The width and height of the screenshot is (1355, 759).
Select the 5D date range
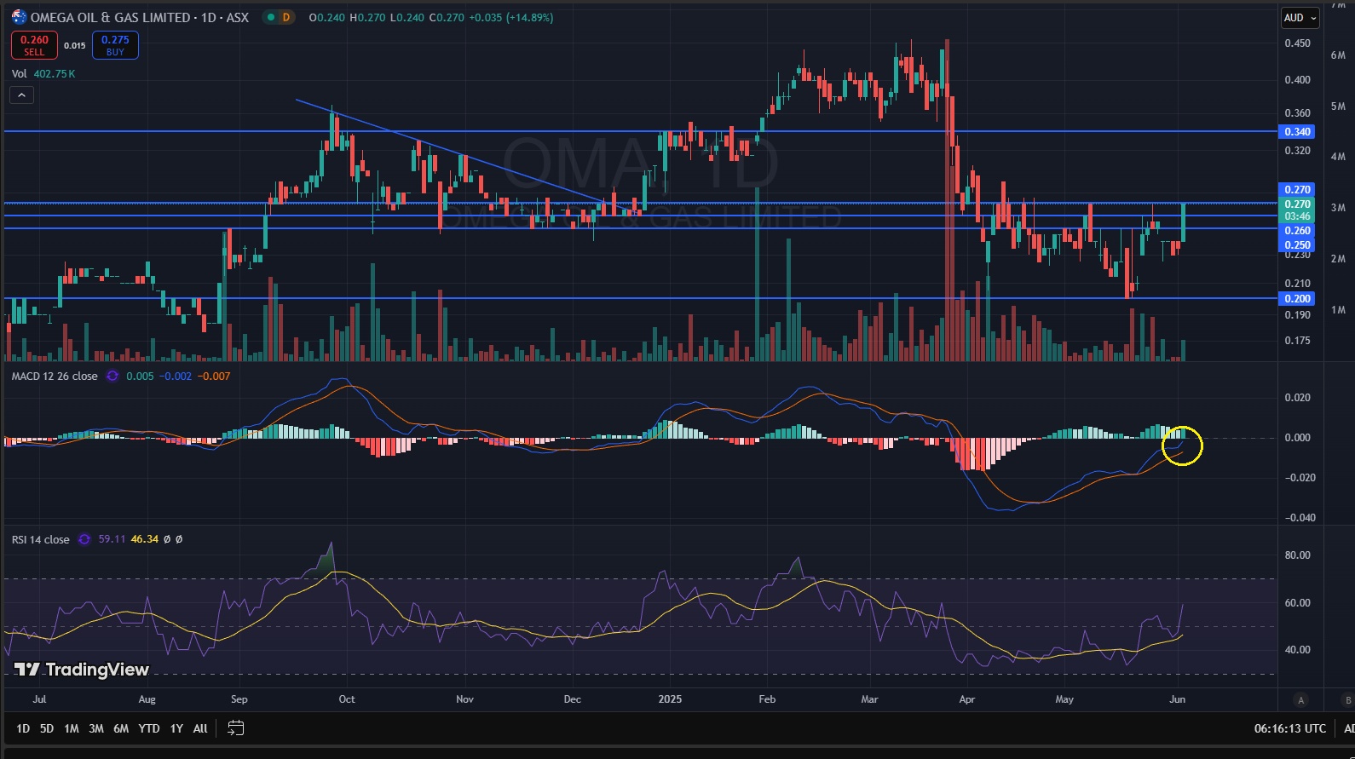[x=47, y=728]
